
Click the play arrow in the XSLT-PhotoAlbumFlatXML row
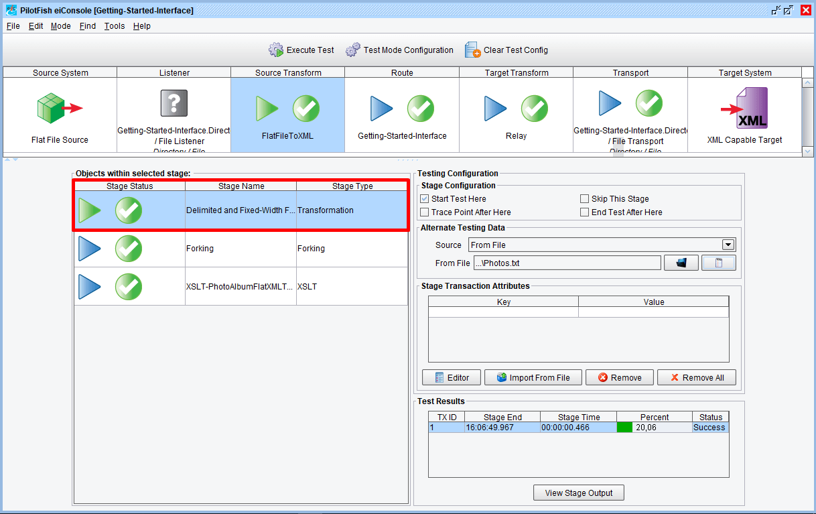point(90,287)
